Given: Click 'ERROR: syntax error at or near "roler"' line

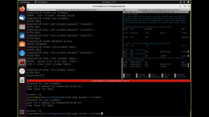Looking at the screenshot, I should [x=52, y=61].
